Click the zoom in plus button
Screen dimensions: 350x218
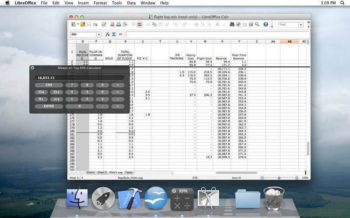297,178
